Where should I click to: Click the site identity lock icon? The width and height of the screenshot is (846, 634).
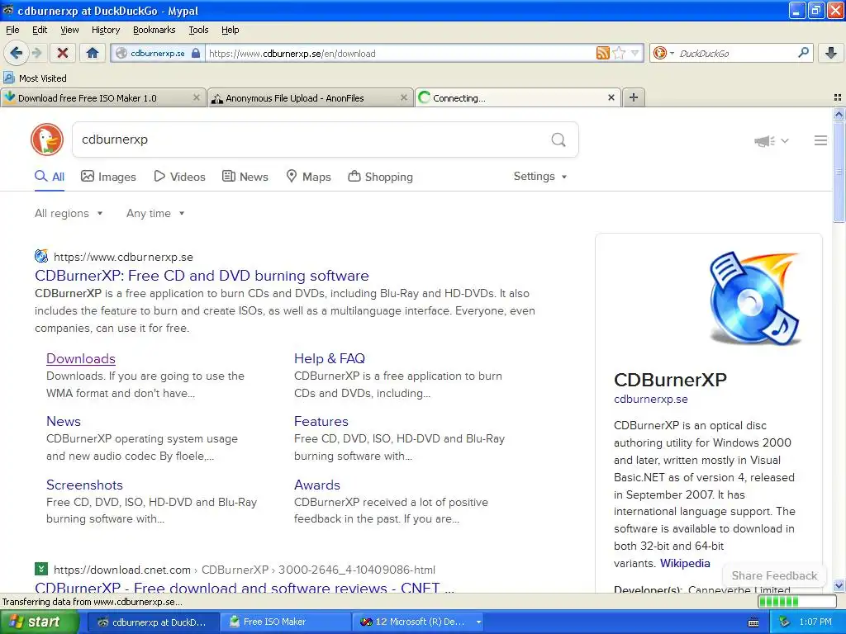[x=196, y=53]
